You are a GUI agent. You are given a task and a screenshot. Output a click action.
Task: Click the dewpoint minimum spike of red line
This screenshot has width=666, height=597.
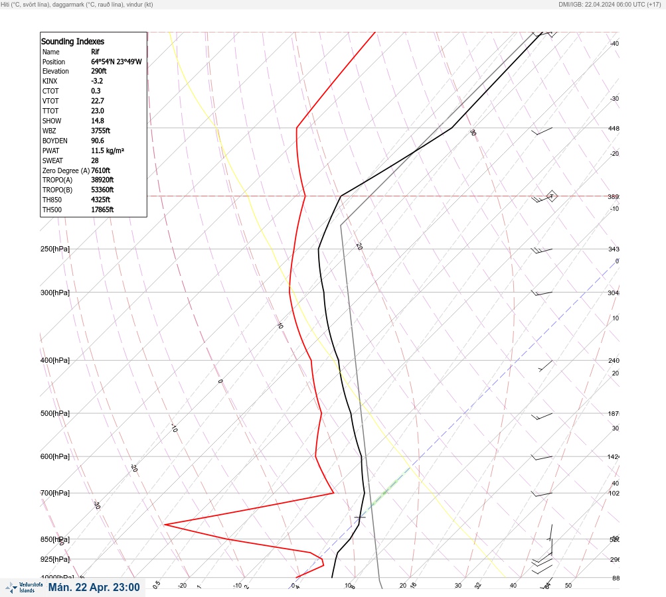click(165, 525)
